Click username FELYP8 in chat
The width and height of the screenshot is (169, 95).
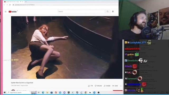click(131, 91)
